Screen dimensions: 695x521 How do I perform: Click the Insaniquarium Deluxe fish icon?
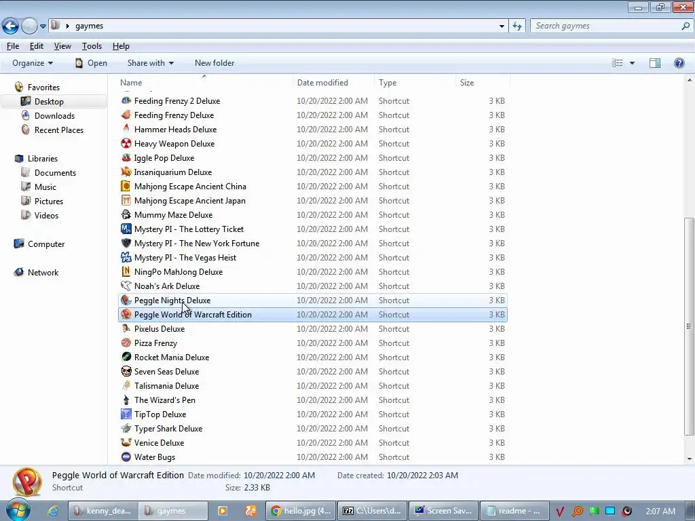pyautogui.click(x=126, y=172)
